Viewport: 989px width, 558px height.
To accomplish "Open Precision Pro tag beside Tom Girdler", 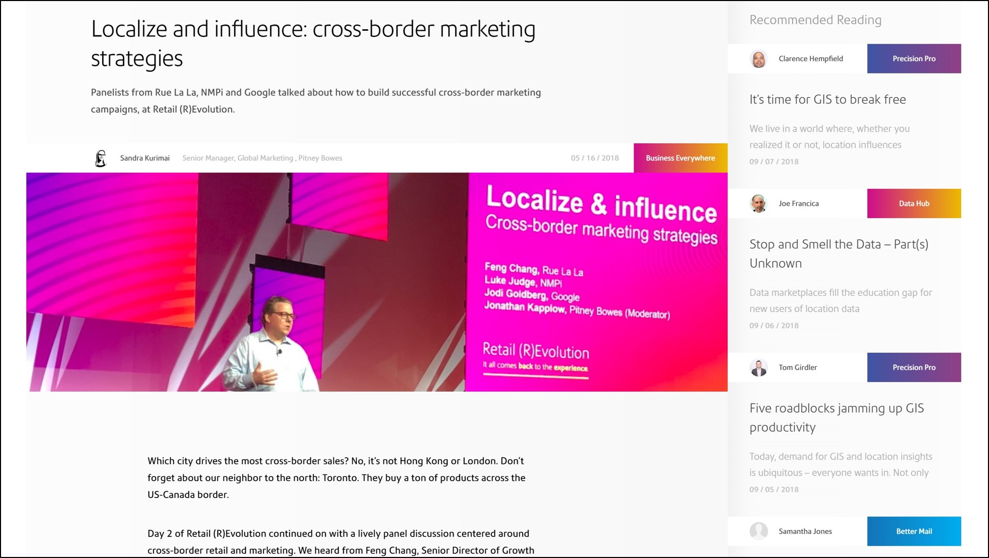I will [914, 367].
